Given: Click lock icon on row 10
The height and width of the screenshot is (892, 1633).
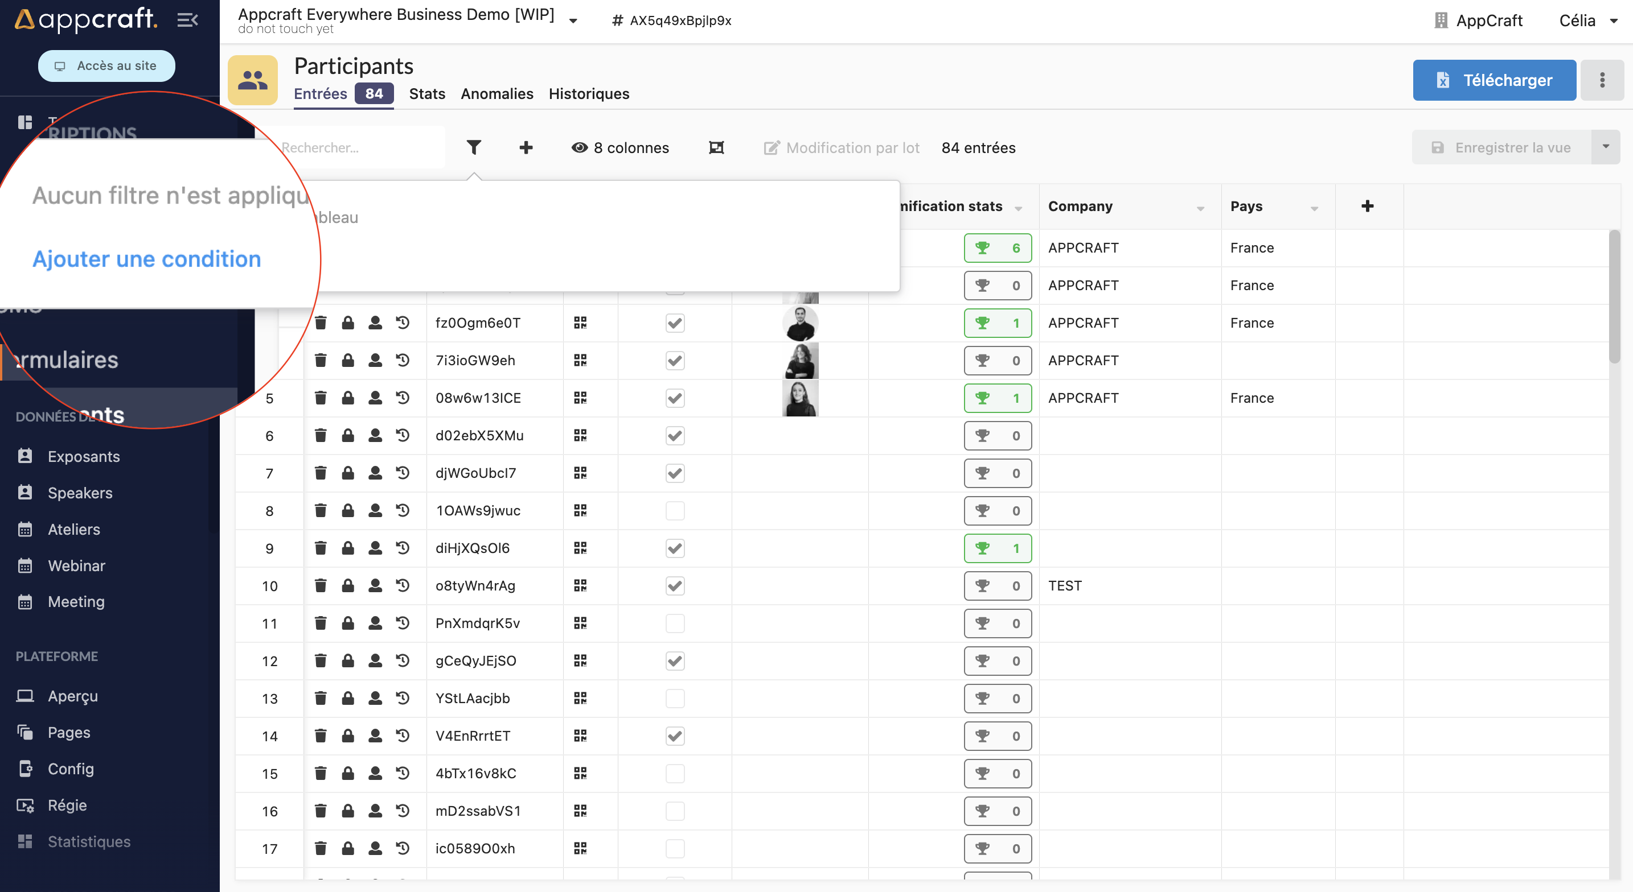Looking at the screenshot, I should coord(348,586).
